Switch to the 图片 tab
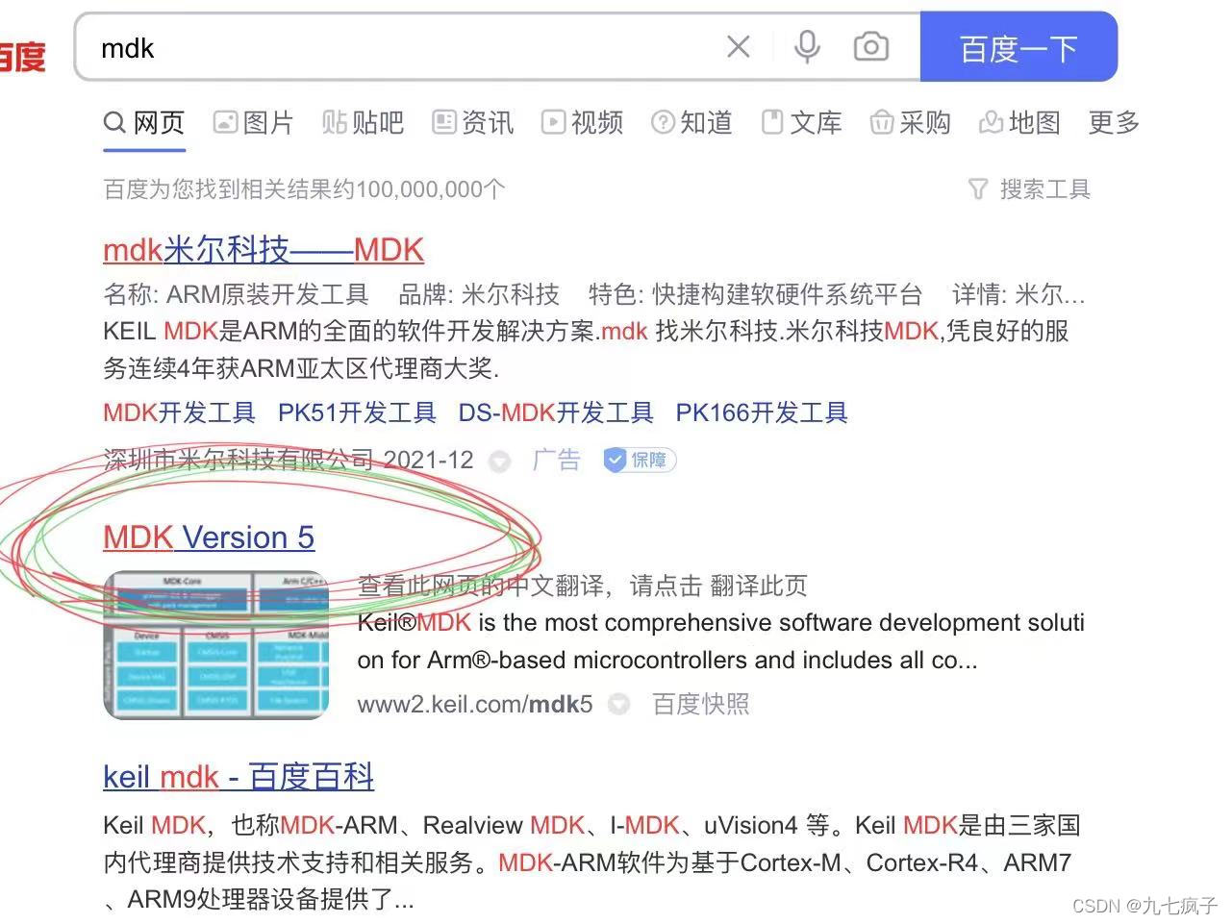 253,123
